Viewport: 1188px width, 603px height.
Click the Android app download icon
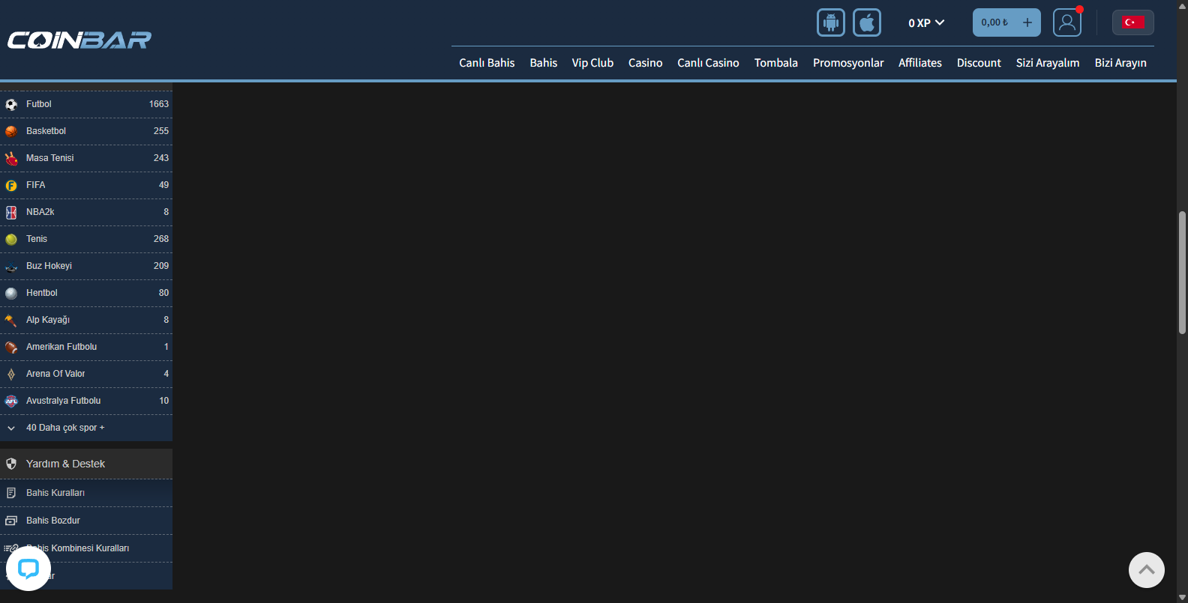coord(830,22)
